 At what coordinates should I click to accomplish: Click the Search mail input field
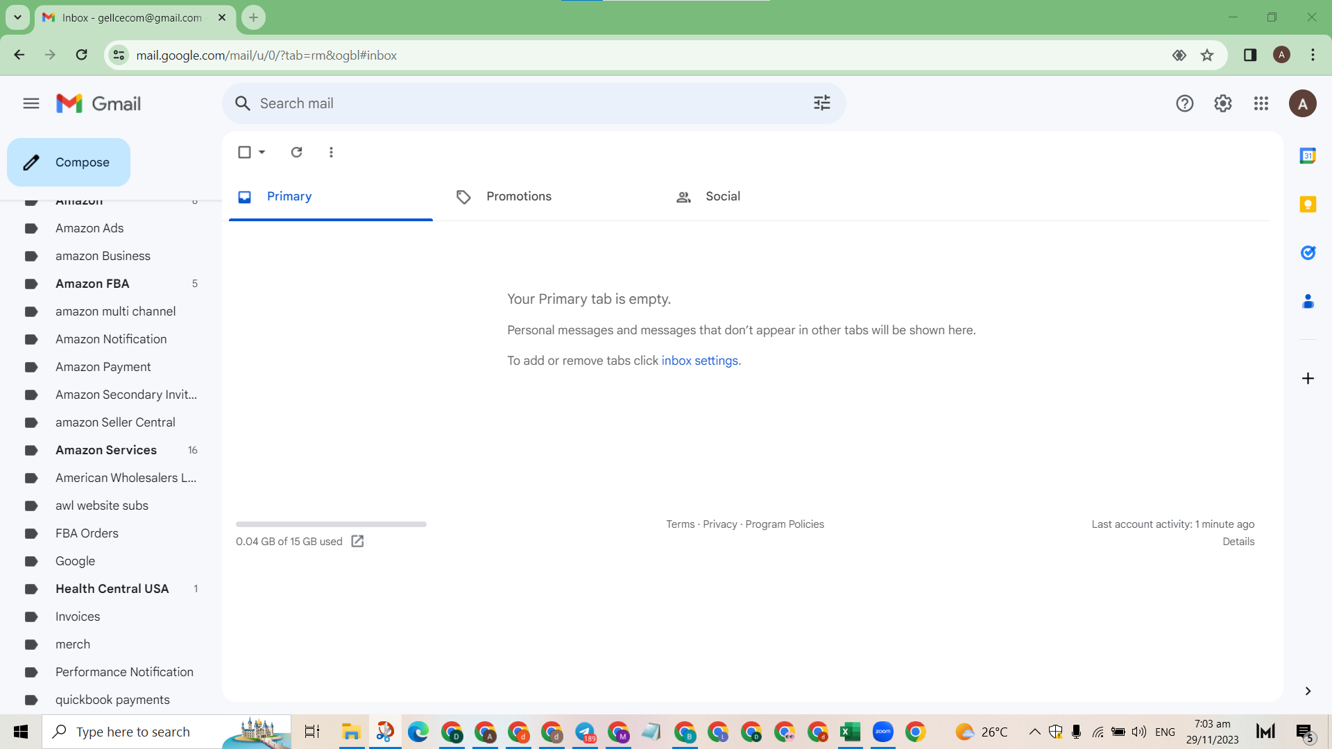point(534,104)
